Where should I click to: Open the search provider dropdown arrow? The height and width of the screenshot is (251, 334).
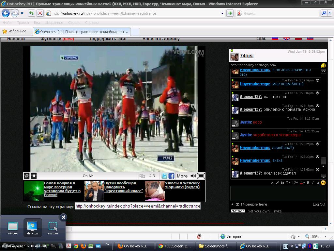pos(330,13)
